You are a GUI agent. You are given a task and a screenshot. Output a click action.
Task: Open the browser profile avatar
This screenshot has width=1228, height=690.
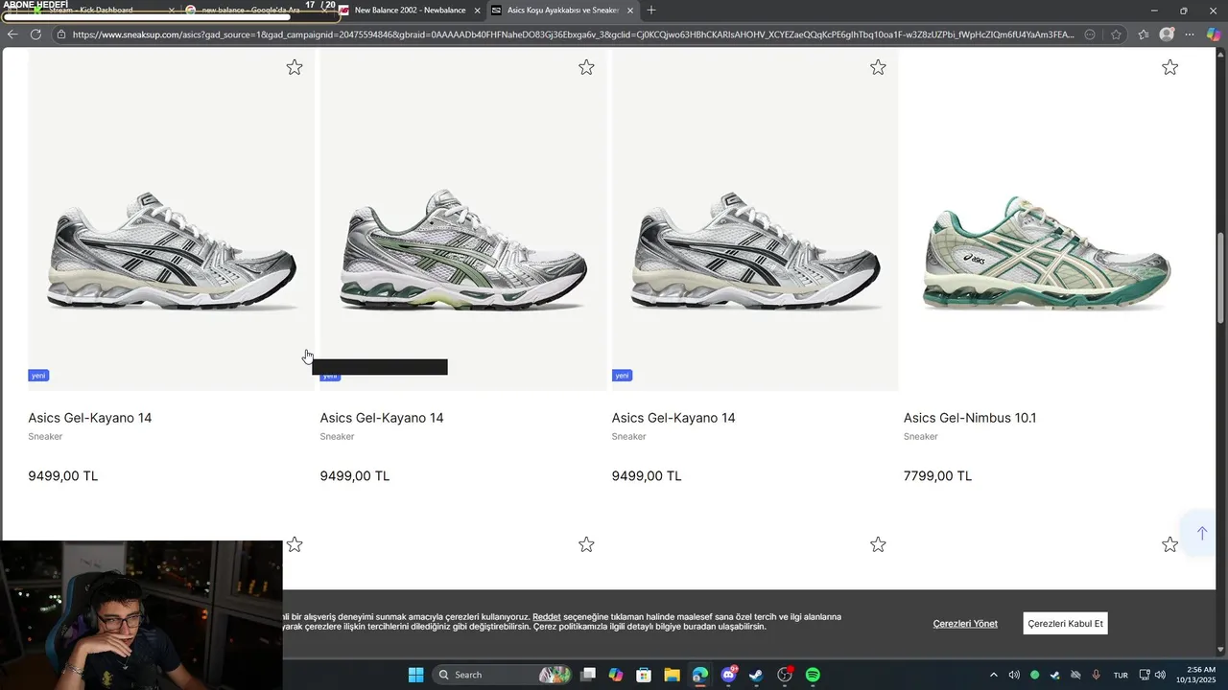1167,34
